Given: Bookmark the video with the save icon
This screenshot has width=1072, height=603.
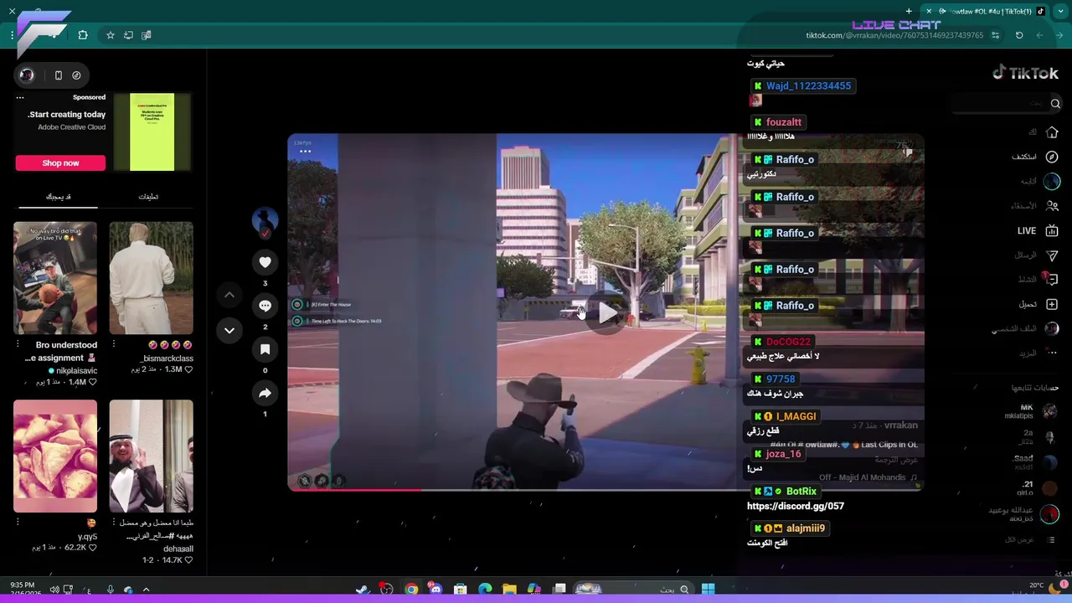Looking at the screenshot, I should [x=265, y=349].
